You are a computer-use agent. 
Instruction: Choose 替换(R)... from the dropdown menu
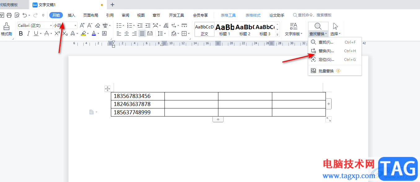(x=335, y=51)
